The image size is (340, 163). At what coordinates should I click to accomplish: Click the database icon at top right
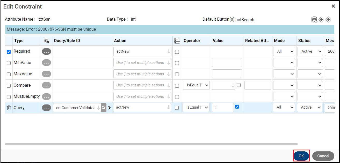314,20
